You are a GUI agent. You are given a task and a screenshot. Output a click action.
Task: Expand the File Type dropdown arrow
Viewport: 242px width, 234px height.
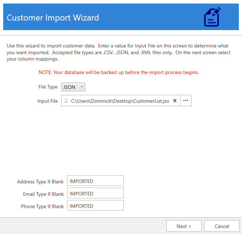pyautogui.click(x=82, y=87)
